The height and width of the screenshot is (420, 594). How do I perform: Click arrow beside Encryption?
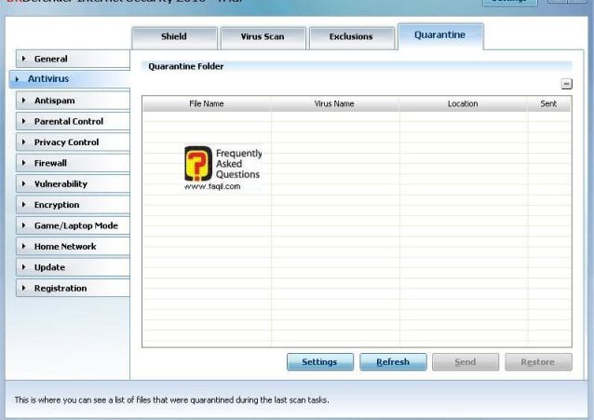click(24, 205)
